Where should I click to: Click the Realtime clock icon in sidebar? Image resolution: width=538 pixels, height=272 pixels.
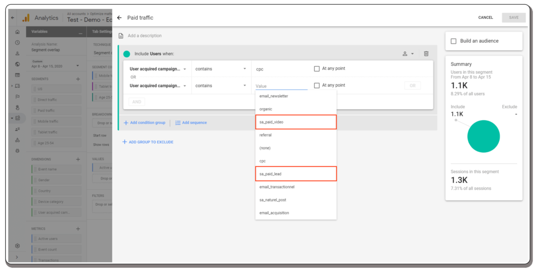point(17,43)
